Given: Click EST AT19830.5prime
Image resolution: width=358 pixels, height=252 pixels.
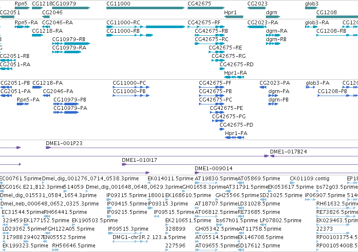Looking at the screenshot, I should pyautogui.click(x=206, y=183).
